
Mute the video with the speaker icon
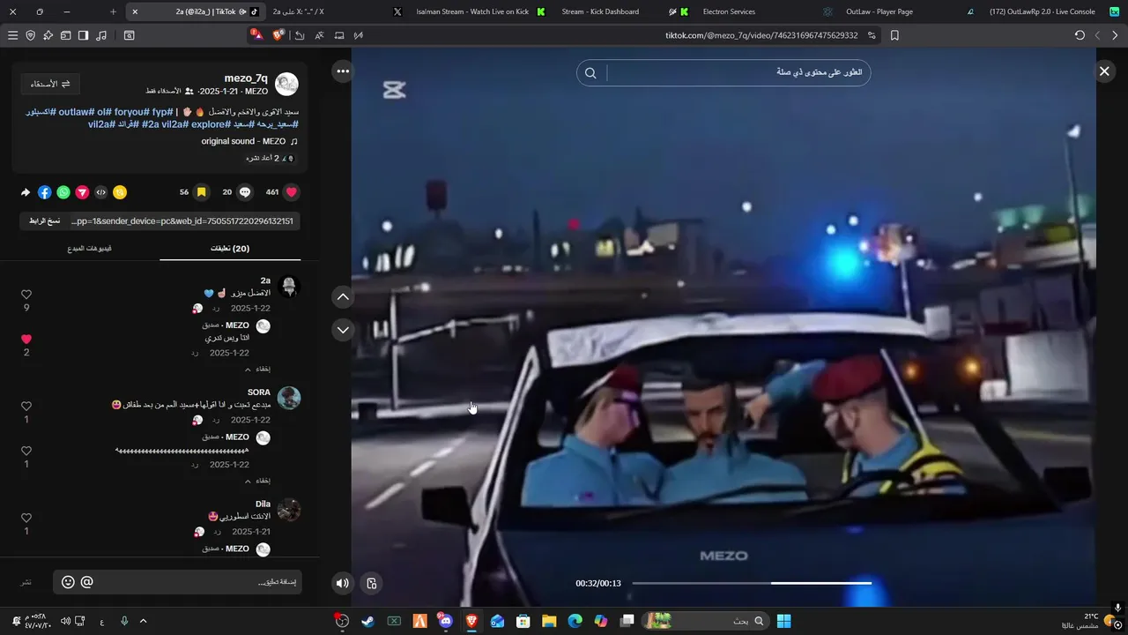[x=343, y=583]
